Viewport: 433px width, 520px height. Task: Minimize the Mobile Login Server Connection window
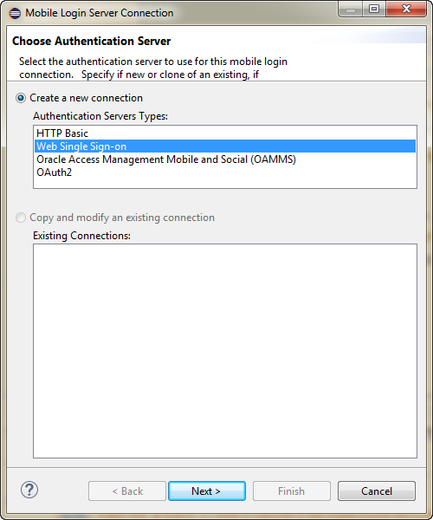pos(351,10)
